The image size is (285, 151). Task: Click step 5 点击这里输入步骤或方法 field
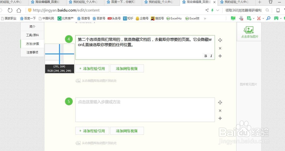pyautogui.click(x=145, y=110)
